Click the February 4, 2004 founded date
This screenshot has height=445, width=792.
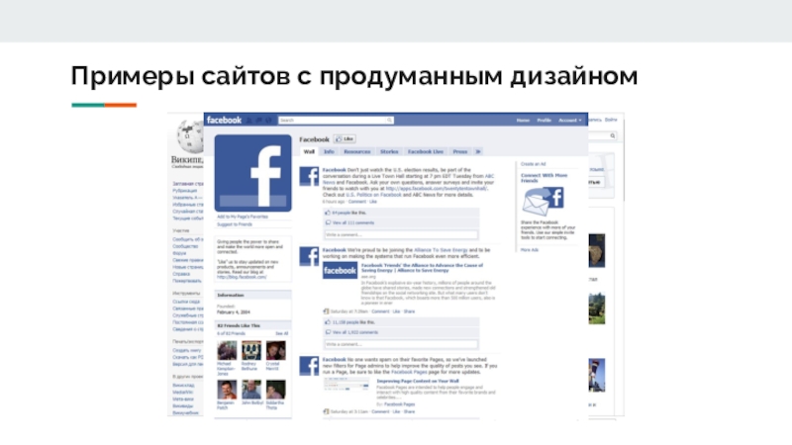coord(234,312)
